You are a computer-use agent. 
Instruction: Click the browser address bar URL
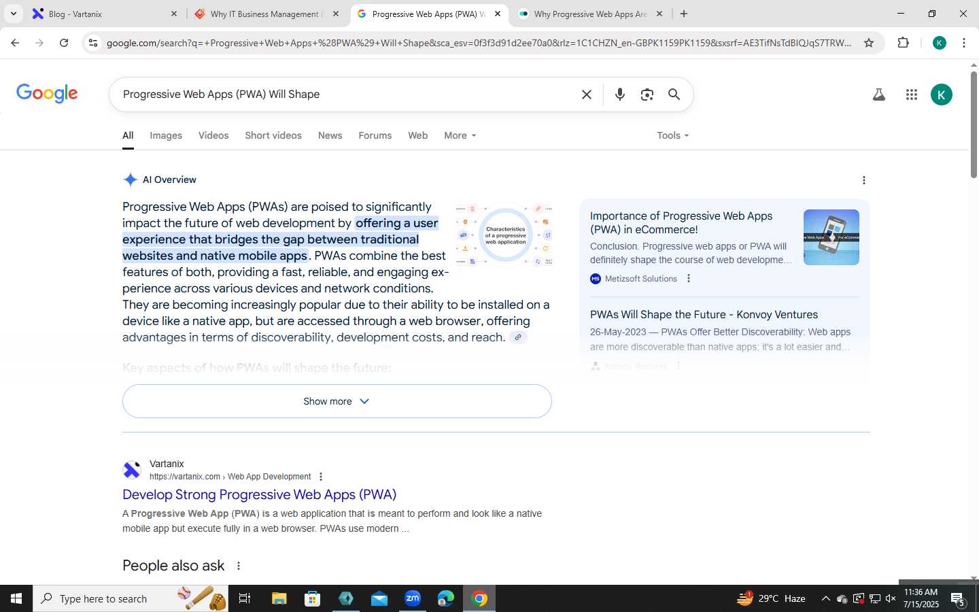(x=479, y=43)
